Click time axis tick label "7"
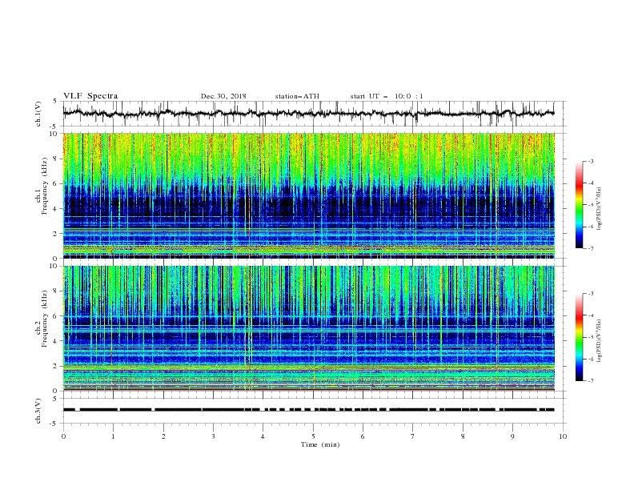 point(413,436)
